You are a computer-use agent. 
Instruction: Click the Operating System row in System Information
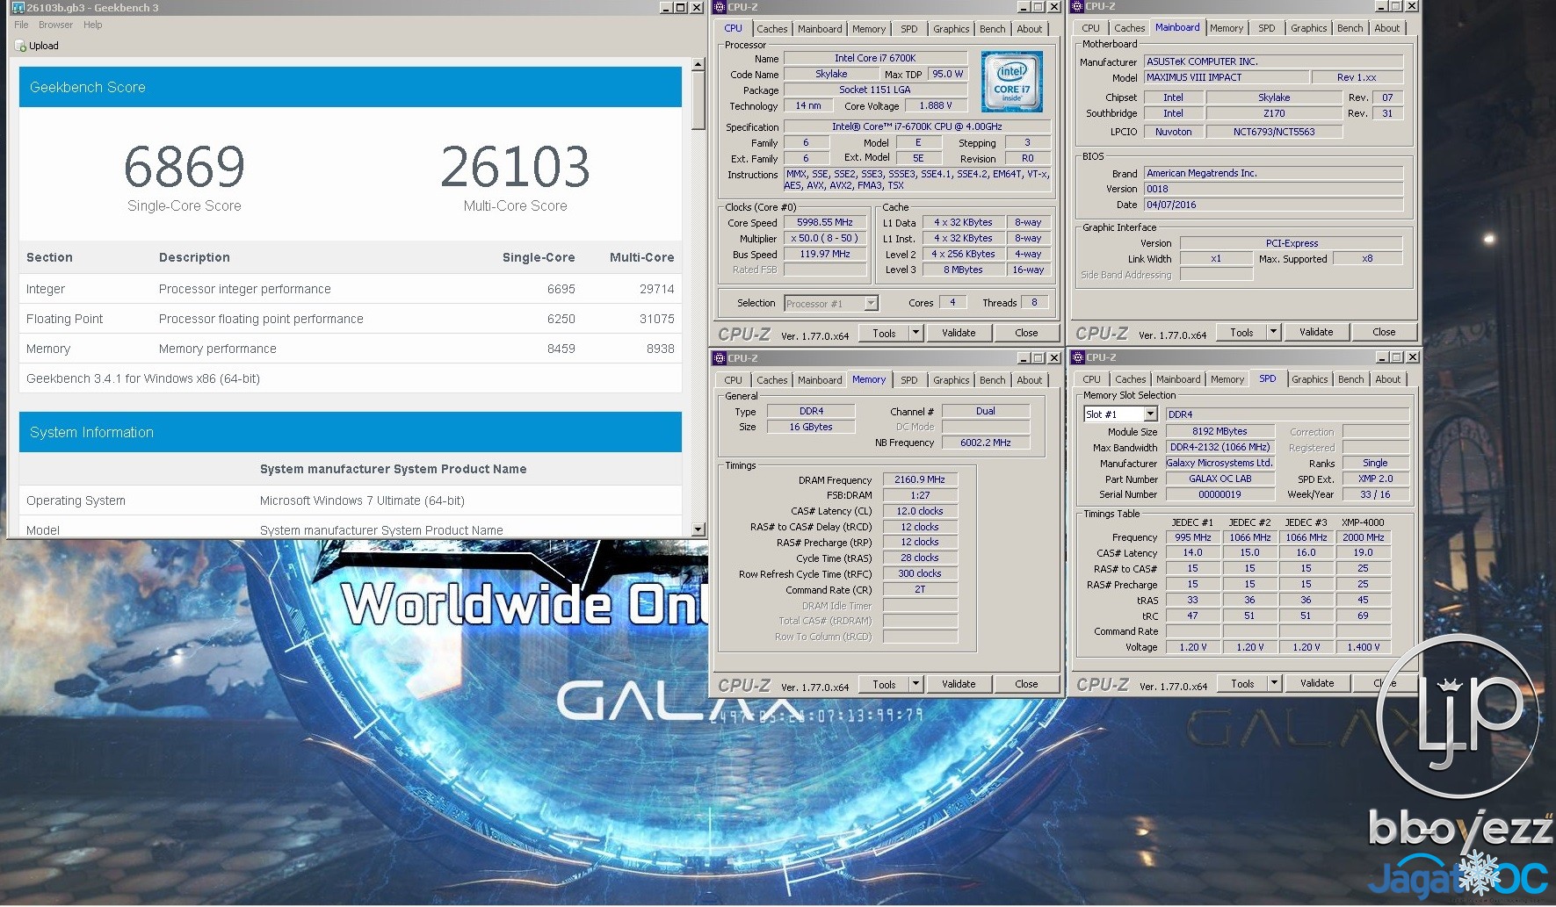tap(351, 500)
